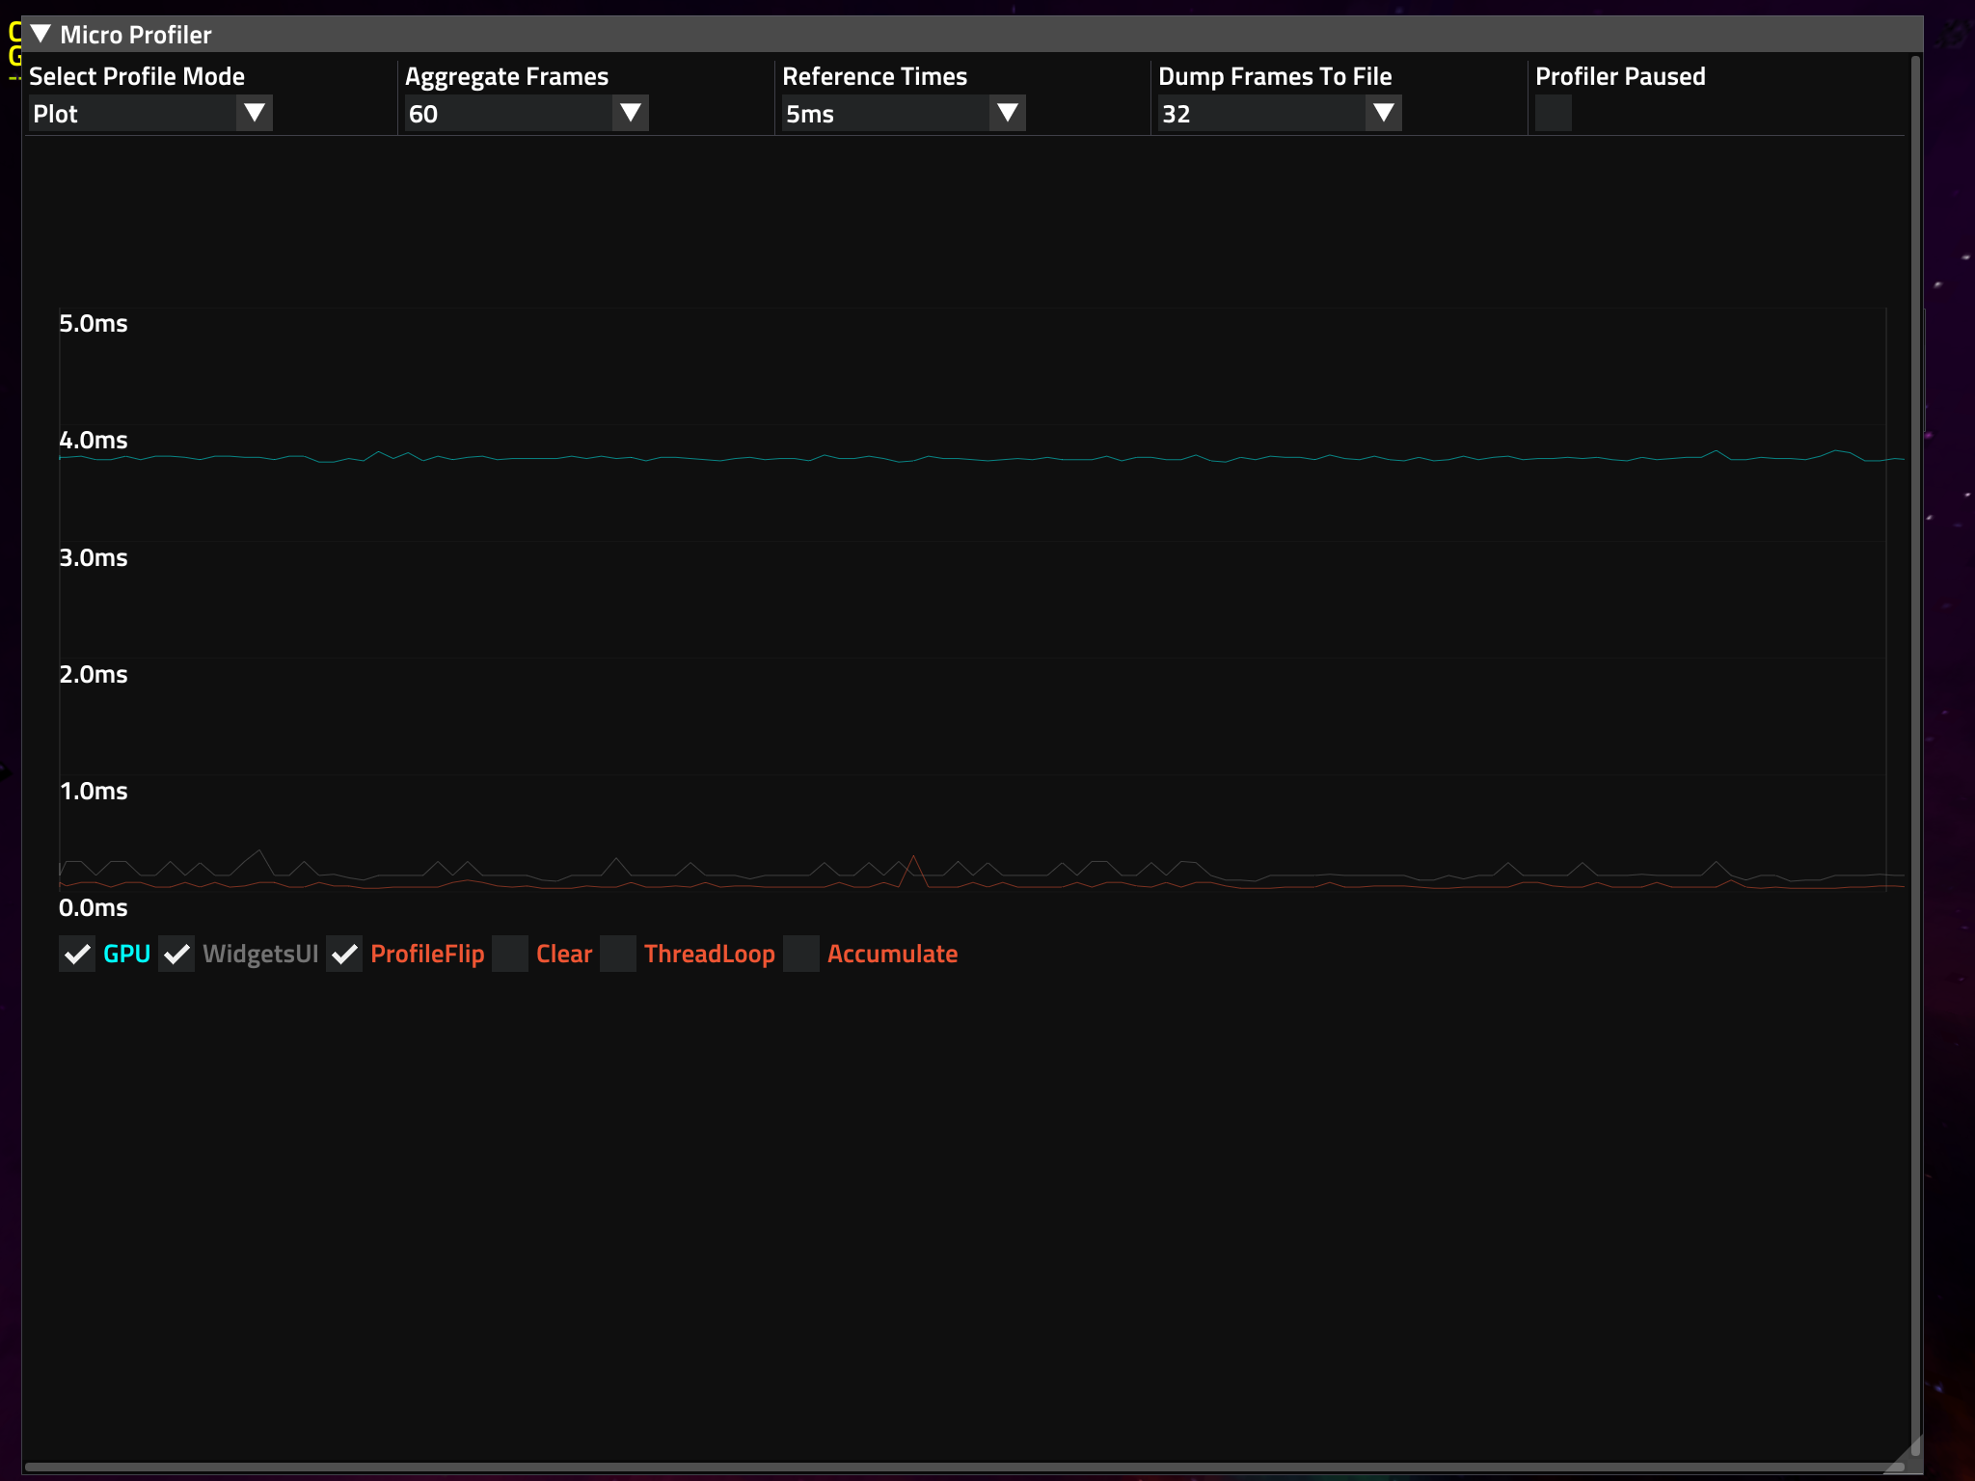Open the Aggregate Frames dropdown arrow
This screenshot has height=1481, width=1975.
pos(631,113)
